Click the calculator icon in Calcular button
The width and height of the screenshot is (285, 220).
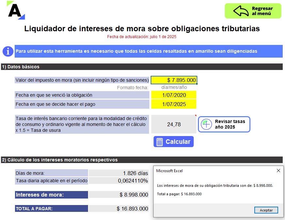coord(159,142)
